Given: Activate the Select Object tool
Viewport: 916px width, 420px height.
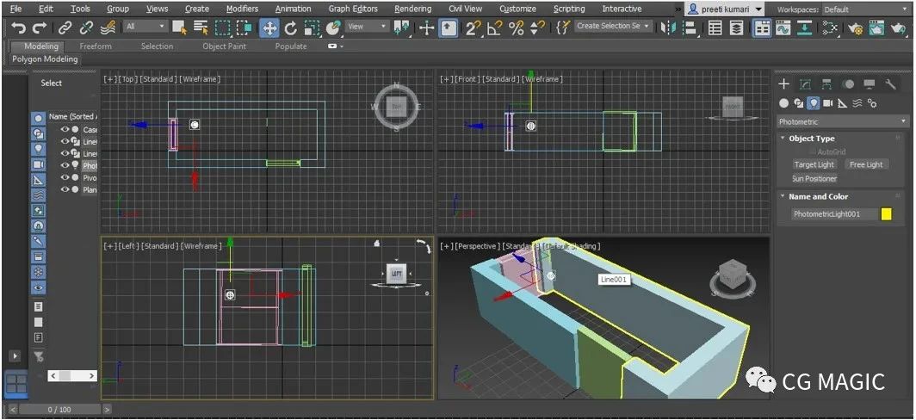Looking at the screenshot, I should click(179, 28).
